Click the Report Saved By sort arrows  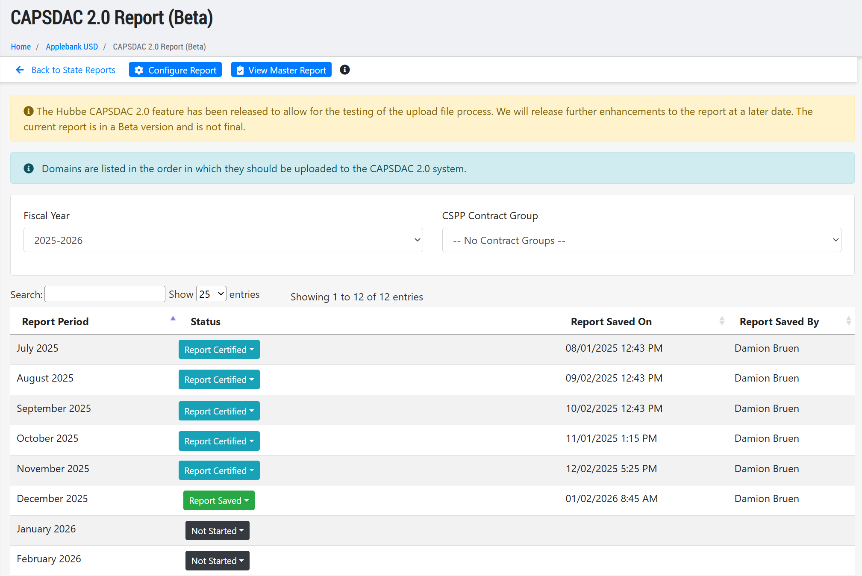[x=848, y=321]
